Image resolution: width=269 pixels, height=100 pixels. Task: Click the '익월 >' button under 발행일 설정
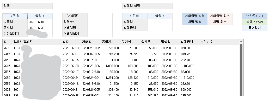160,16
